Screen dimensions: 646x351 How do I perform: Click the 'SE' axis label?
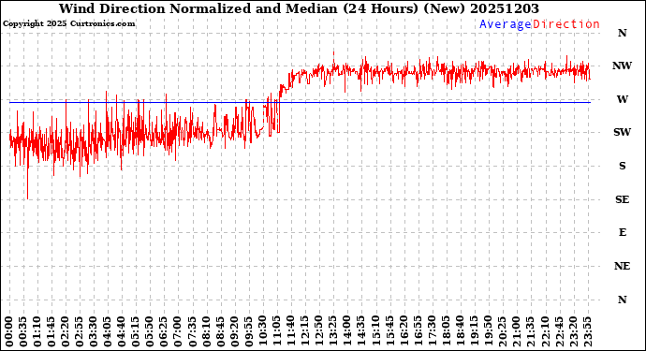622,199
